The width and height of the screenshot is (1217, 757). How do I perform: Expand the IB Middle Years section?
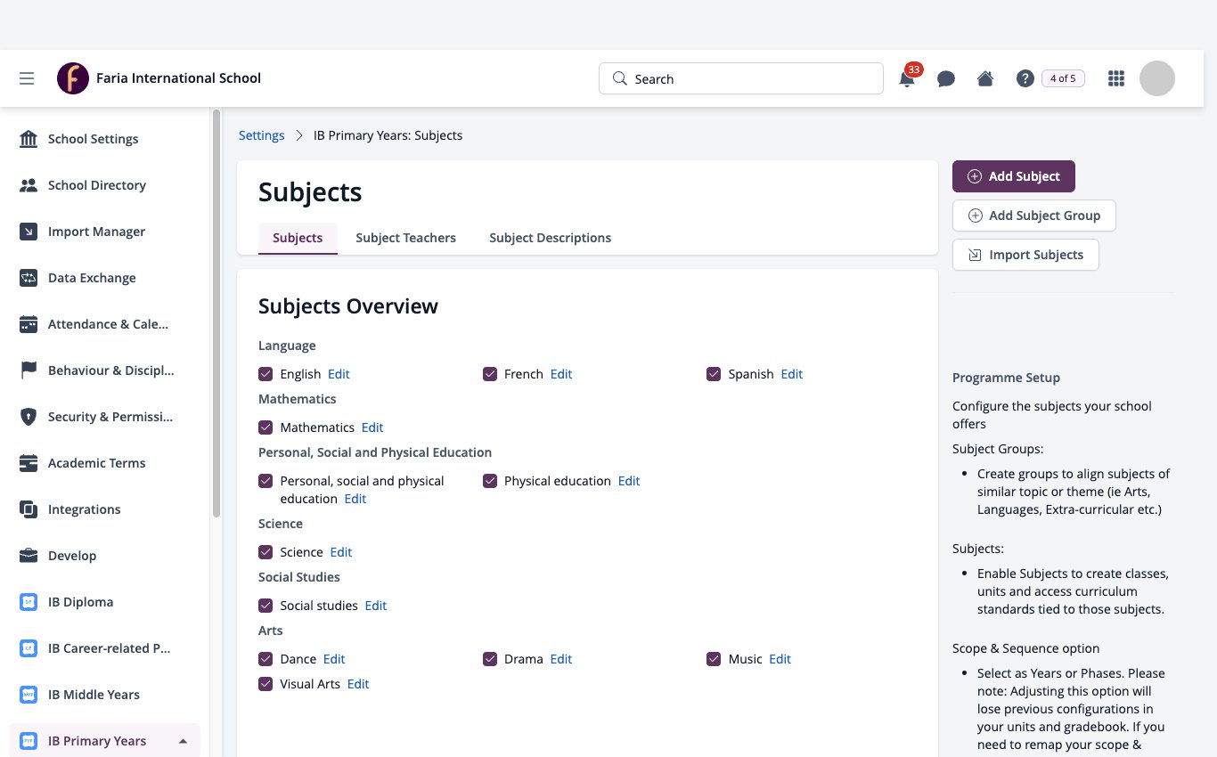[94, 695]
